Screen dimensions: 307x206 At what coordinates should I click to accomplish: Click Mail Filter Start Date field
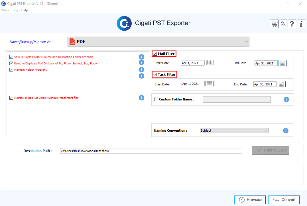[193, 63]
